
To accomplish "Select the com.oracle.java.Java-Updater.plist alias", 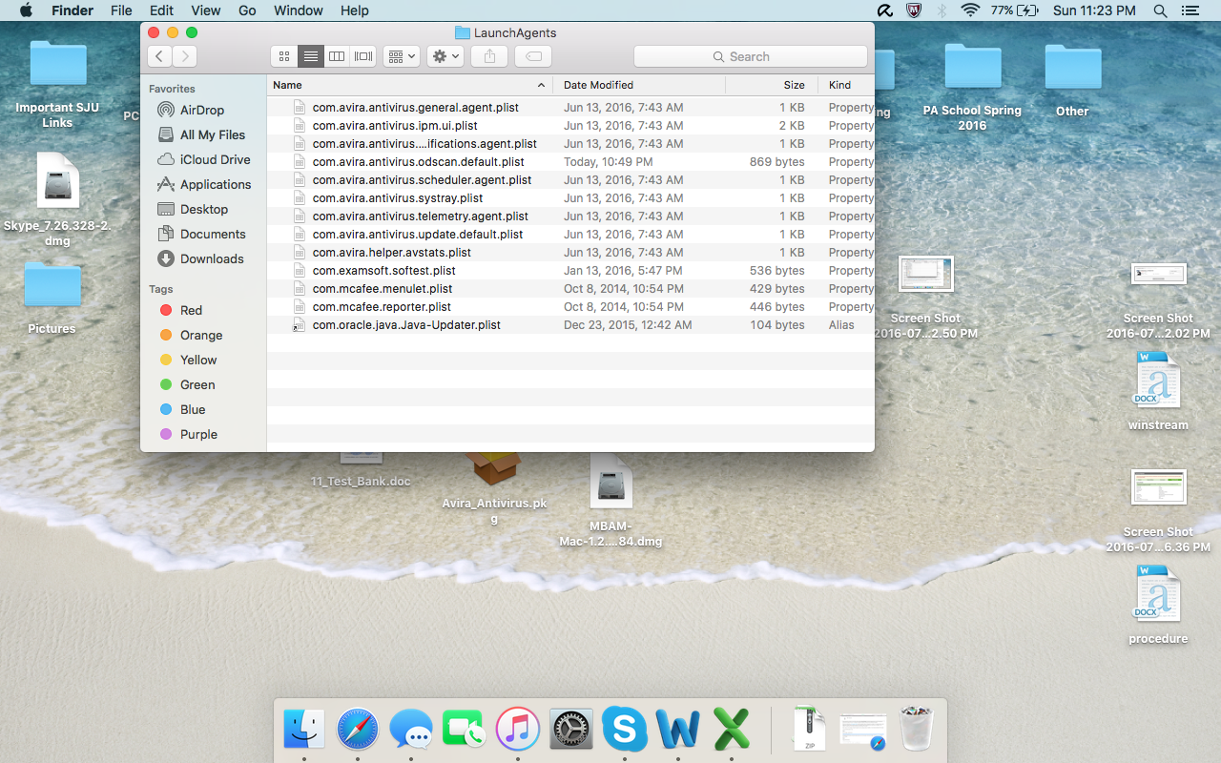I will 570,325.
